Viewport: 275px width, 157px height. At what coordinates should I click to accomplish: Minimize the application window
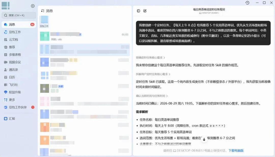(x=257, y=3)
